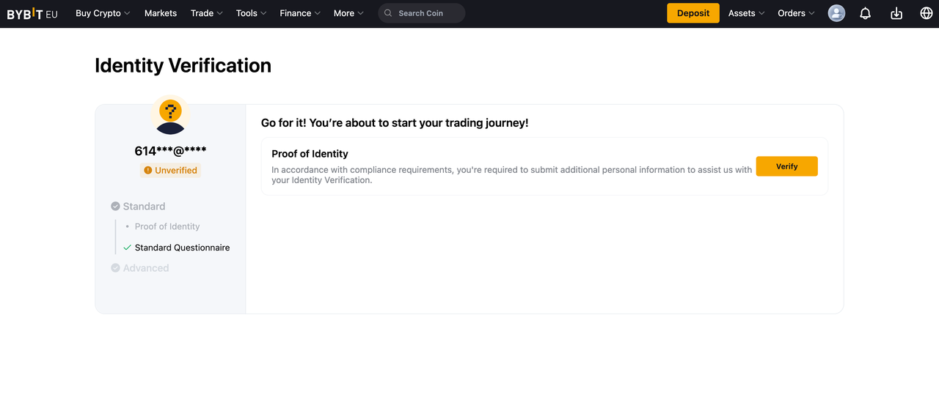Open the Finance menu

click(300, 13)
